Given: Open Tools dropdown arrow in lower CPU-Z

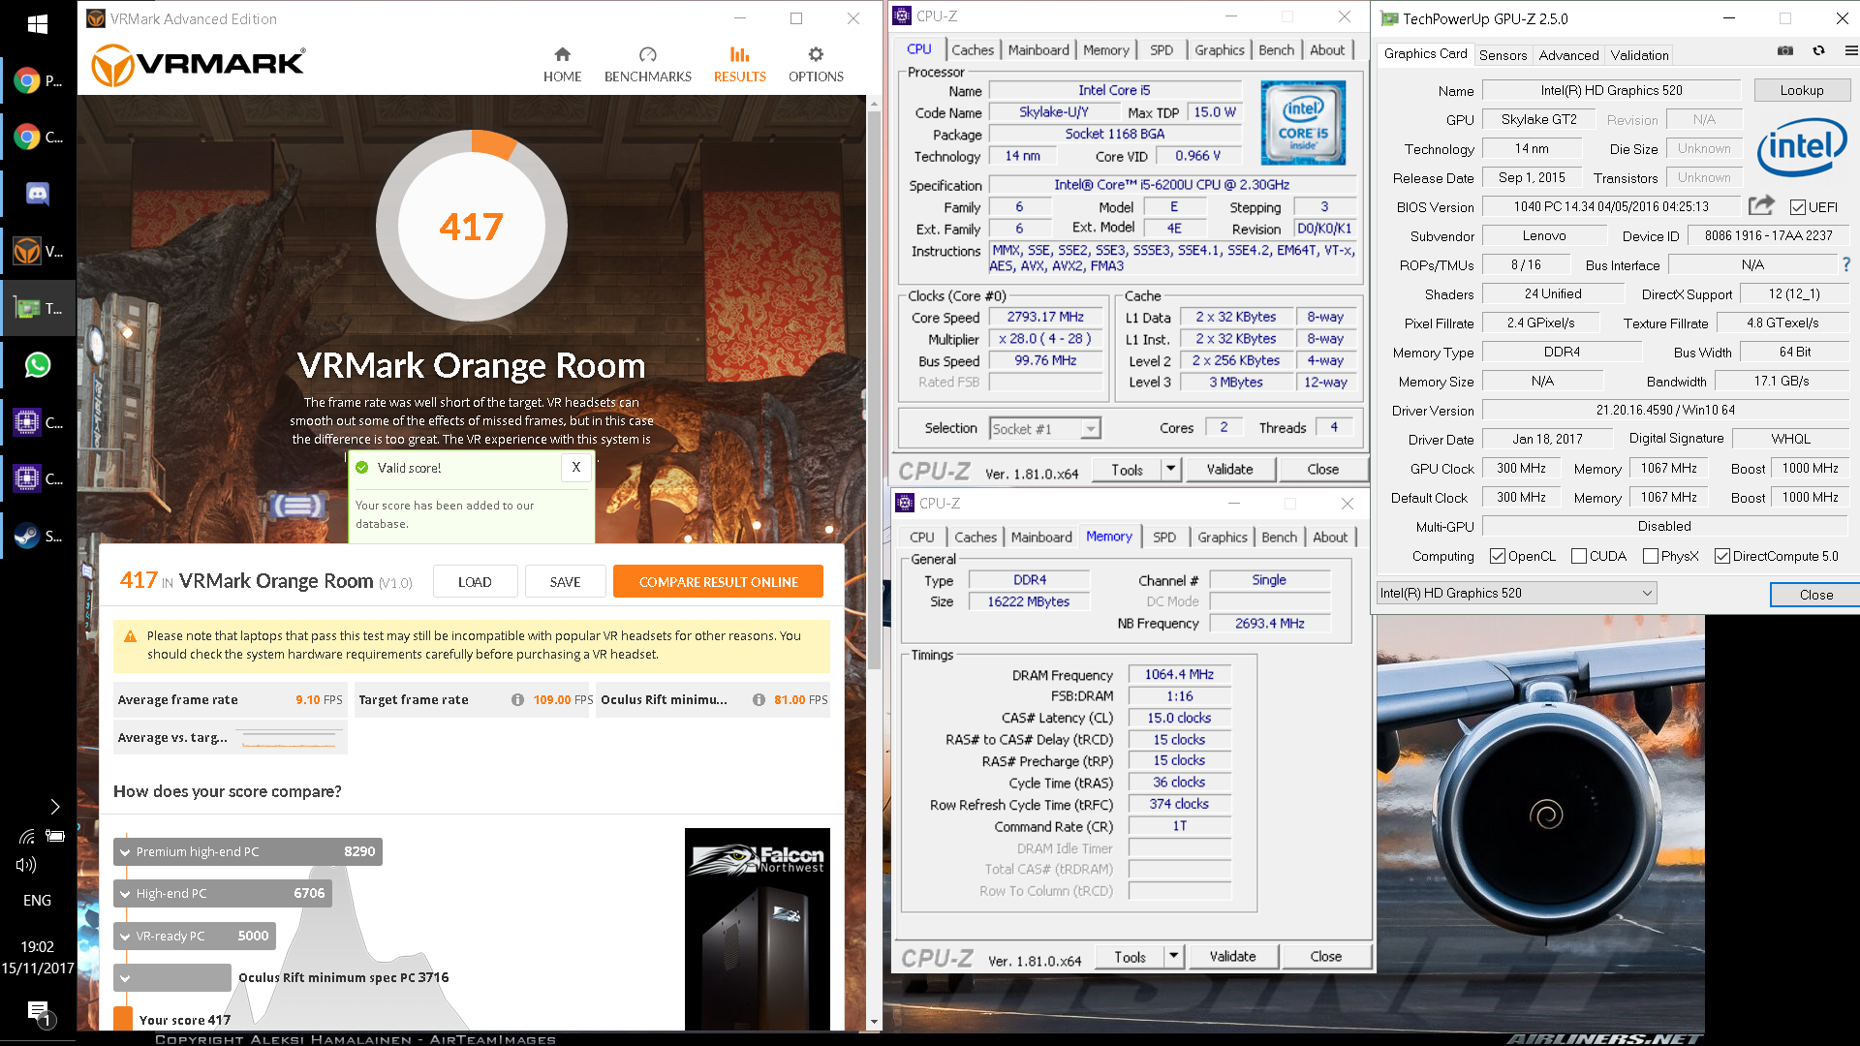Looking at the screenshot, I should 1173,957.
